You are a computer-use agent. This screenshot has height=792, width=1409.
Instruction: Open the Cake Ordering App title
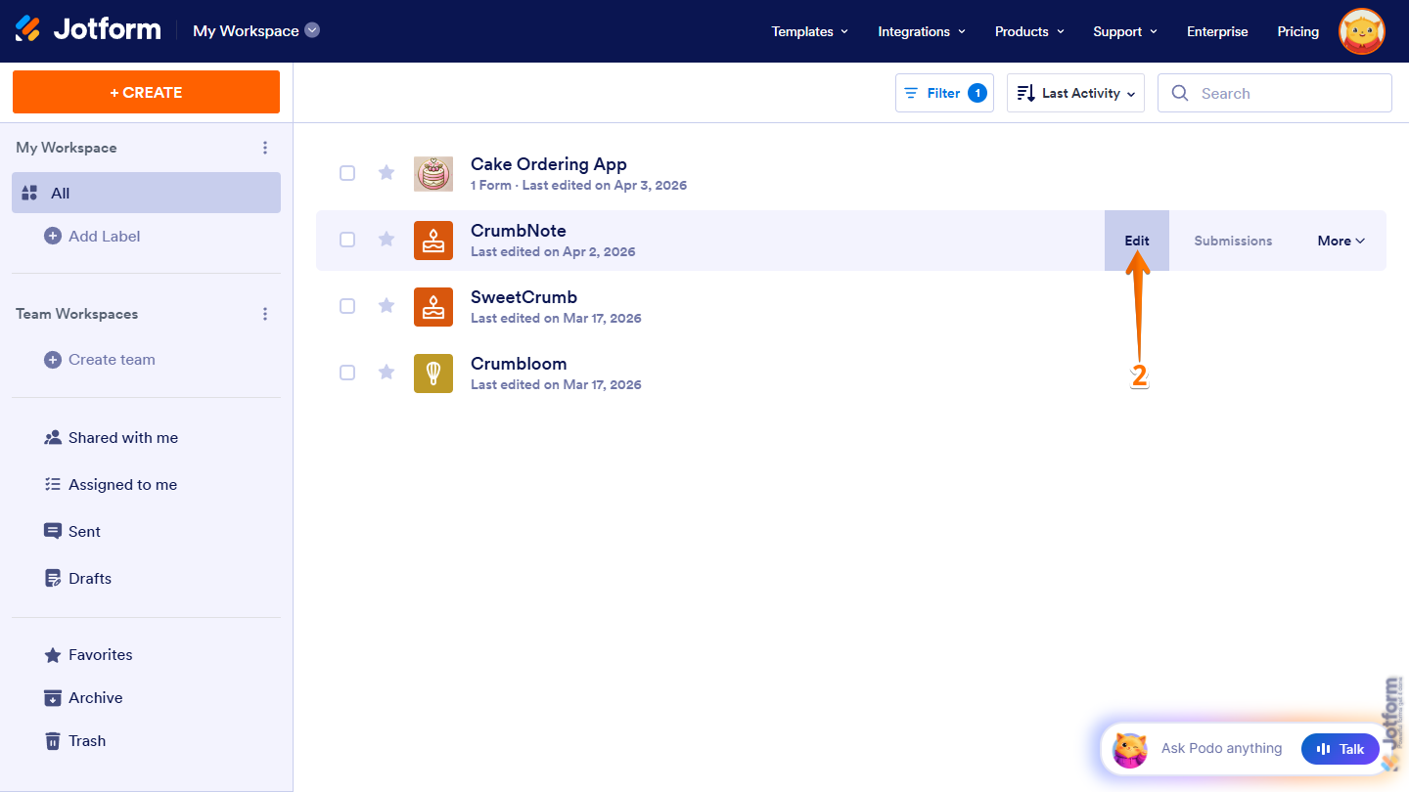click(x=549, y=164)
